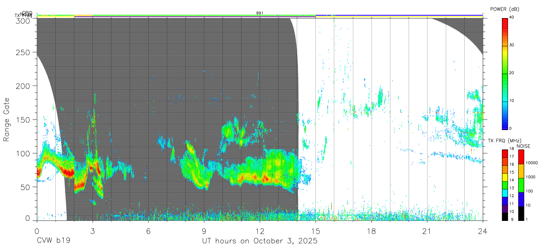Viewport: 543px width, 250px height.
Task: Click the 9 tick on the UT hours axis
Action: coord(204,231)
